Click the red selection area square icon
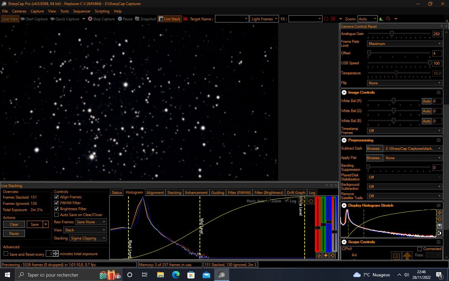 [326, 19]
